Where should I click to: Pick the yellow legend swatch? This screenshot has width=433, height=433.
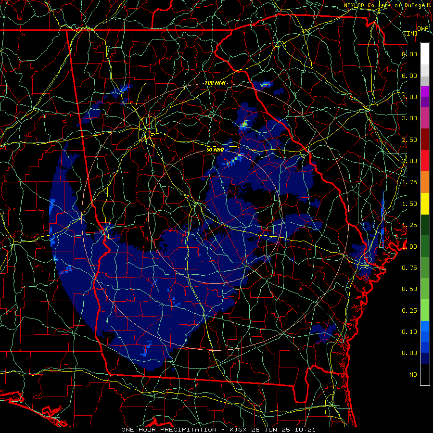[425, 204]
